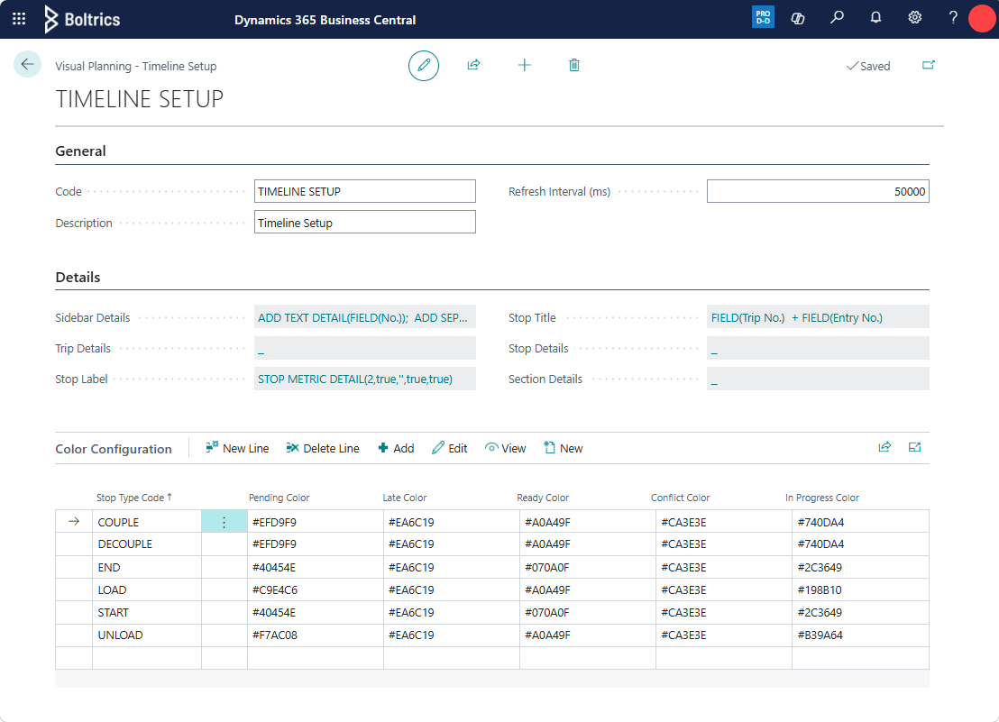Open COUPLE row three-dot options
The width and height of the screenshot is (999, 722).
[225, 522]
